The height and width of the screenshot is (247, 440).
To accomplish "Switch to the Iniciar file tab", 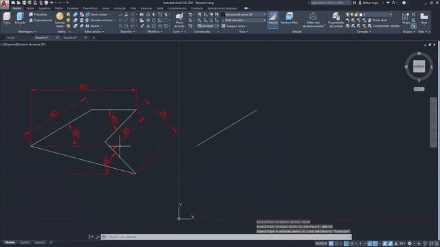I will click(x=11, y=38).
